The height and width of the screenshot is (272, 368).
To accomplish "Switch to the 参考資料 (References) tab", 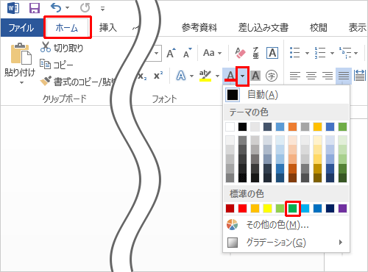I will (199, 27).
